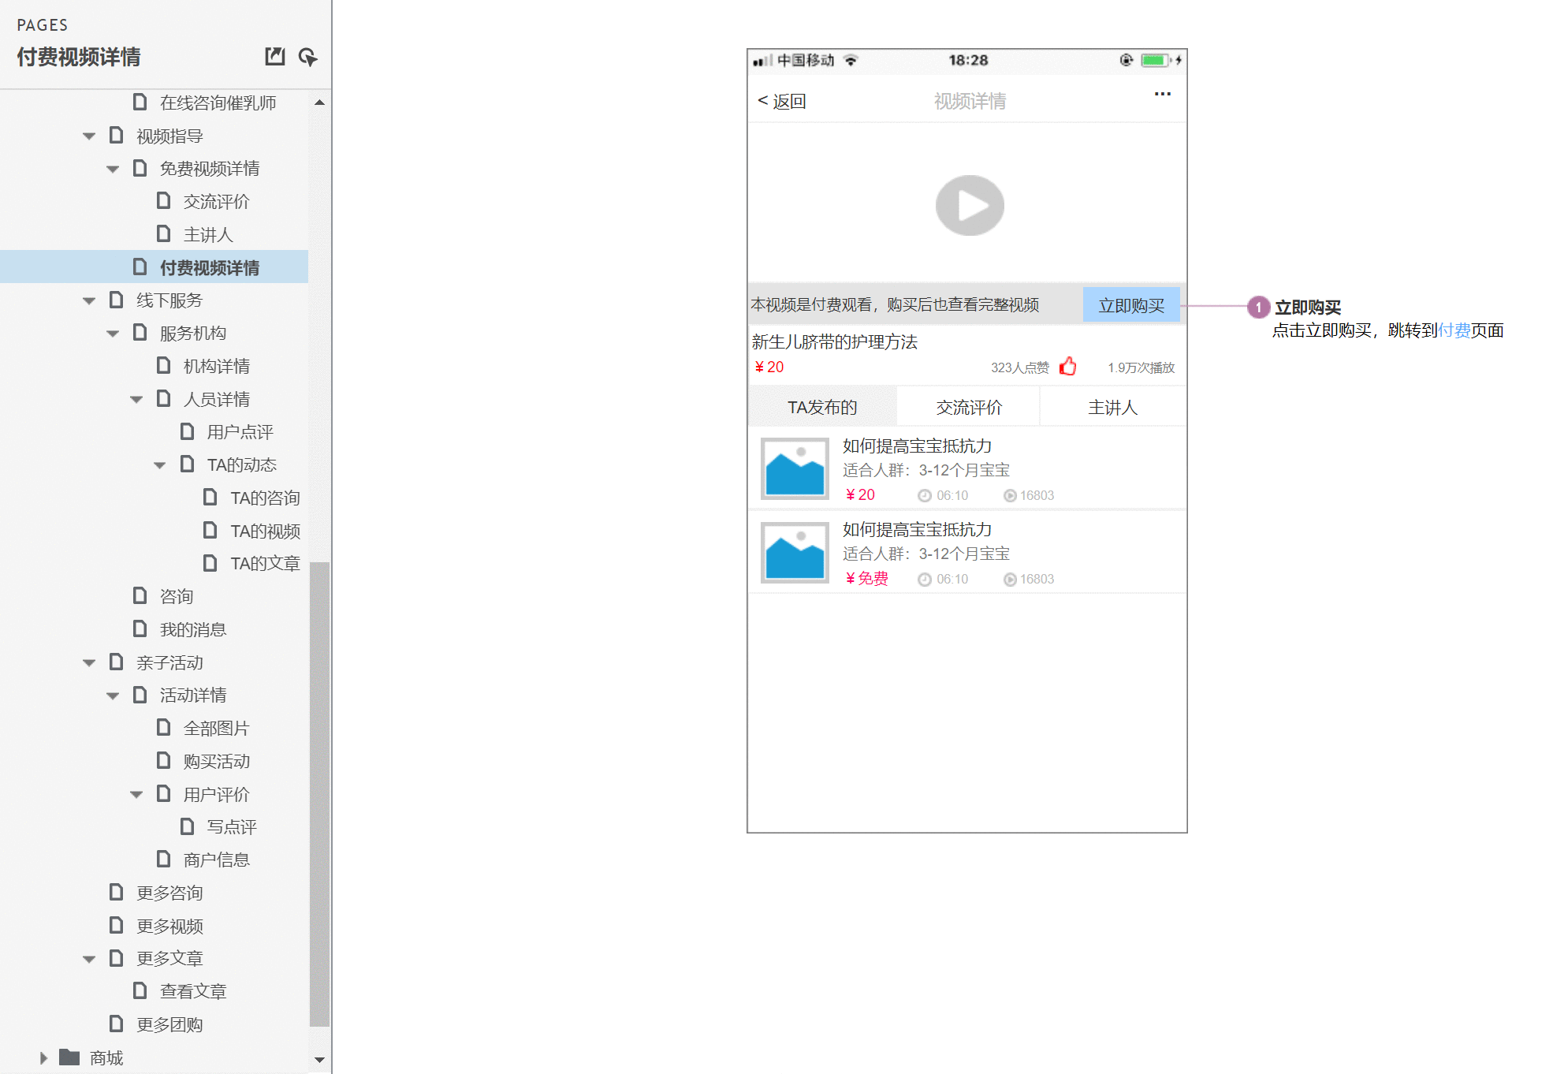Click the sidebar vertical scrollbar thumb
Image resolution: width=1553 pixels, height=1074 pixels.
319,794
